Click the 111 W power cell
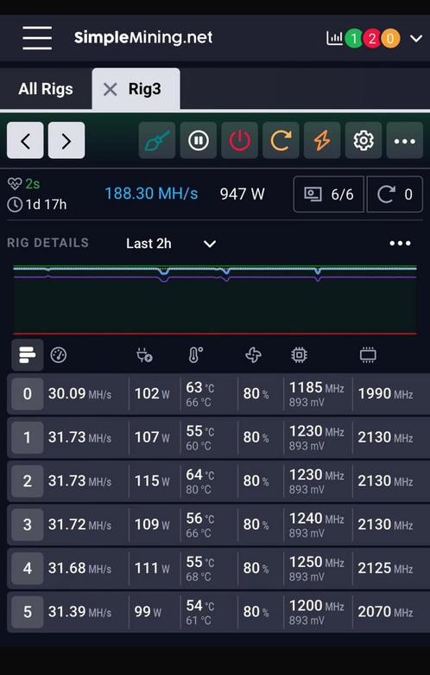Screen dimensions: 430x675 152,568
